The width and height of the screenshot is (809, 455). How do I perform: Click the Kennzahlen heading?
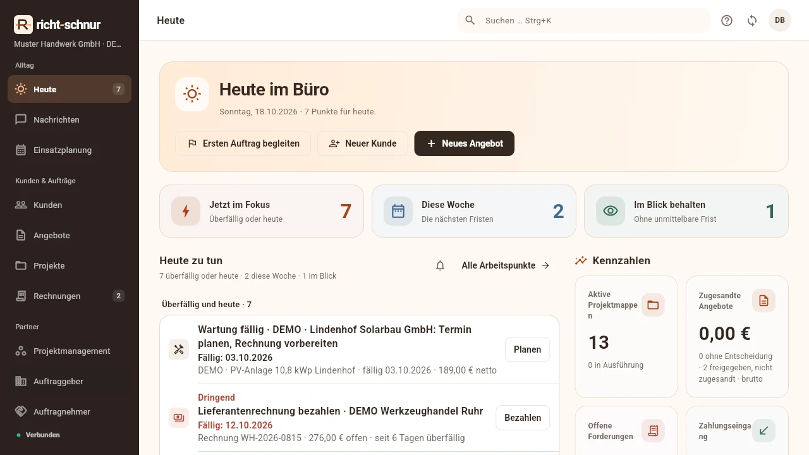pyautogui.click(x=621, y=260)
